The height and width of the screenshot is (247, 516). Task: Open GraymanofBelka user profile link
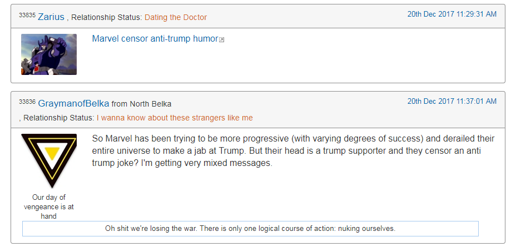(x=74, y=104)
